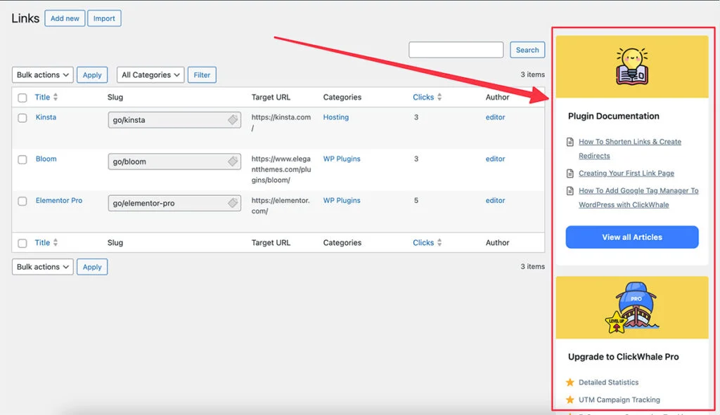This screenshot has height=415, width=720.
Task: Click WP Plugins category in Elementor Pro row
Action: [342, 200]
